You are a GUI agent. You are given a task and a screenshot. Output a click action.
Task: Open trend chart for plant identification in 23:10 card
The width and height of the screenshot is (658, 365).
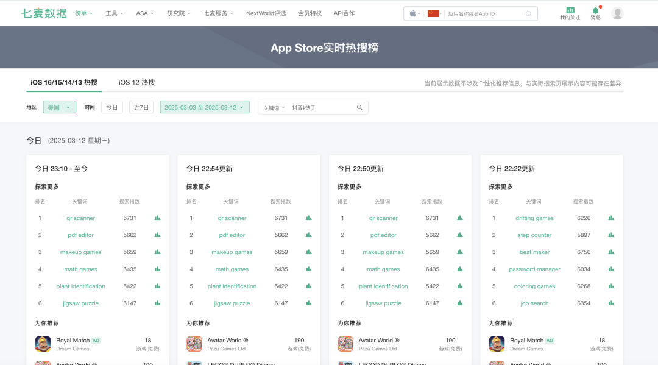click(157, 286)
